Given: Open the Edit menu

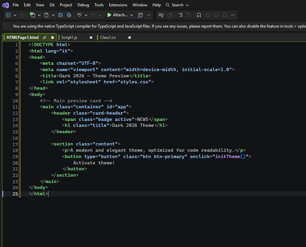Looking at the screenshot, I should click(x=27, y=5).
